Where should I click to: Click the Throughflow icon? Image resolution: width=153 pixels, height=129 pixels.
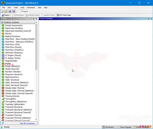[3, 99]
